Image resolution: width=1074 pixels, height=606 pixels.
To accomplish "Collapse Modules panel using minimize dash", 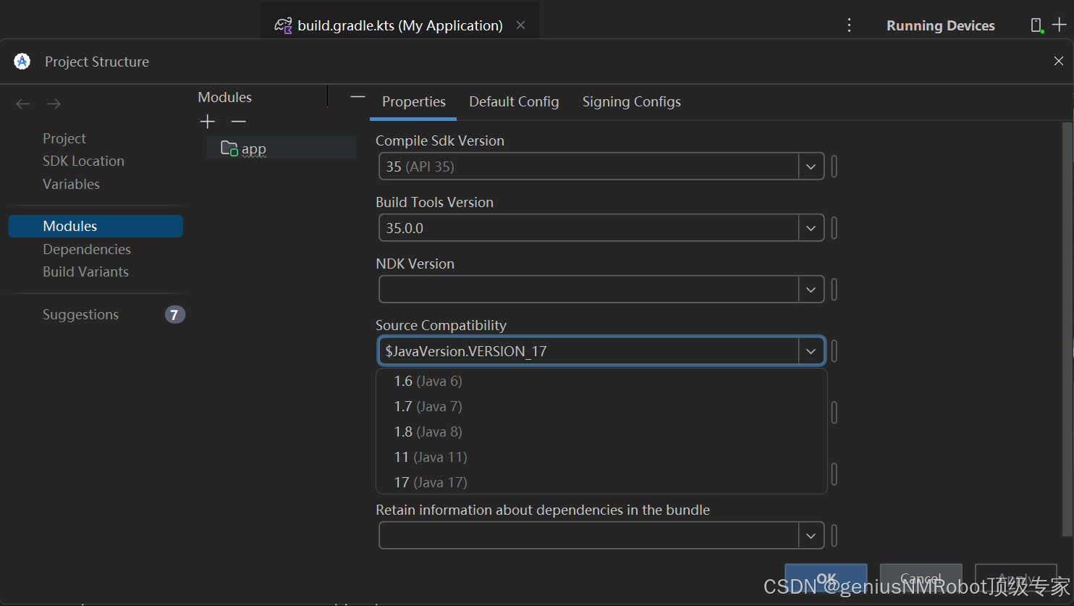I will [x=358, y=96].
